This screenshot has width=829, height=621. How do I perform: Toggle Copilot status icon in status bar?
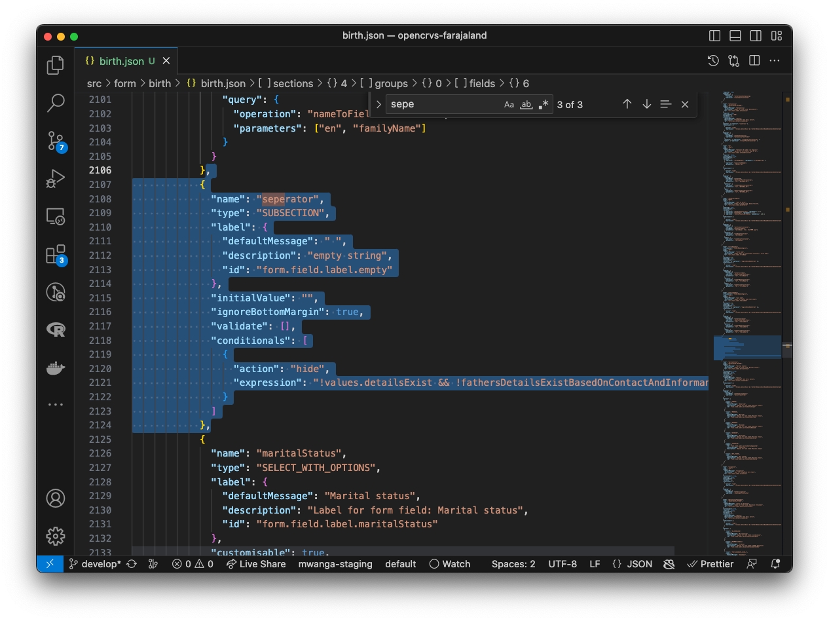(669, 564)
